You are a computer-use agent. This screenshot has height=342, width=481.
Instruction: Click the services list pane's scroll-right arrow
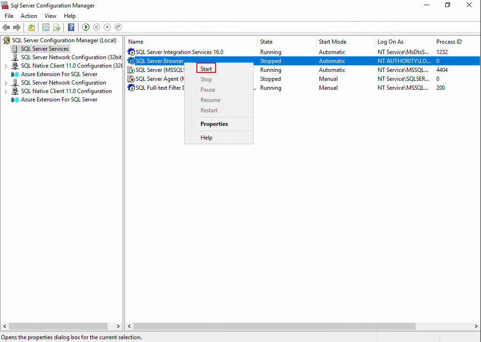click(x=476, y=326)
